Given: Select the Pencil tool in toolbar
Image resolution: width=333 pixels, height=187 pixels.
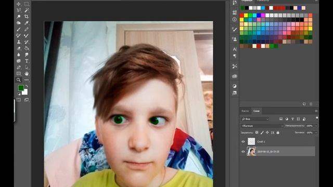Looking at the screenshot, I should coord(27,29).
